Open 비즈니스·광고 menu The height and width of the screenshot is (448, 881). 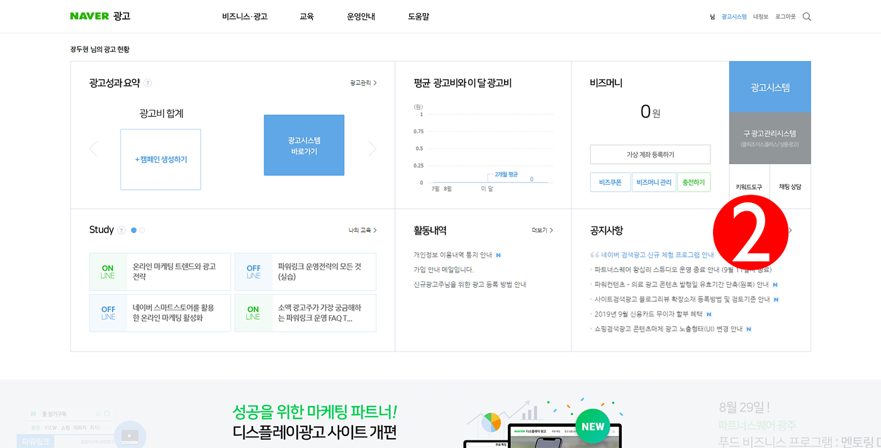tap(245, 16)
